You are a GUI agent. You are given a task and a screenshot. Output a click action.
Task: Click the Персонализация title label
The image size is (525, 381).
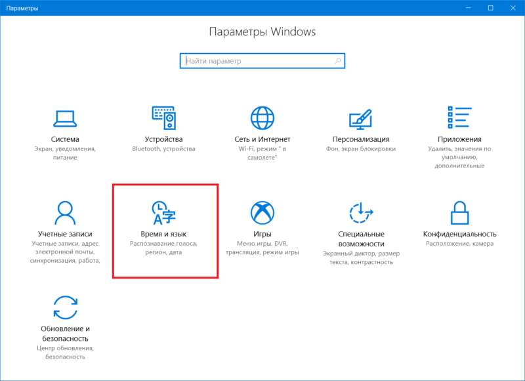pos(361,139)
